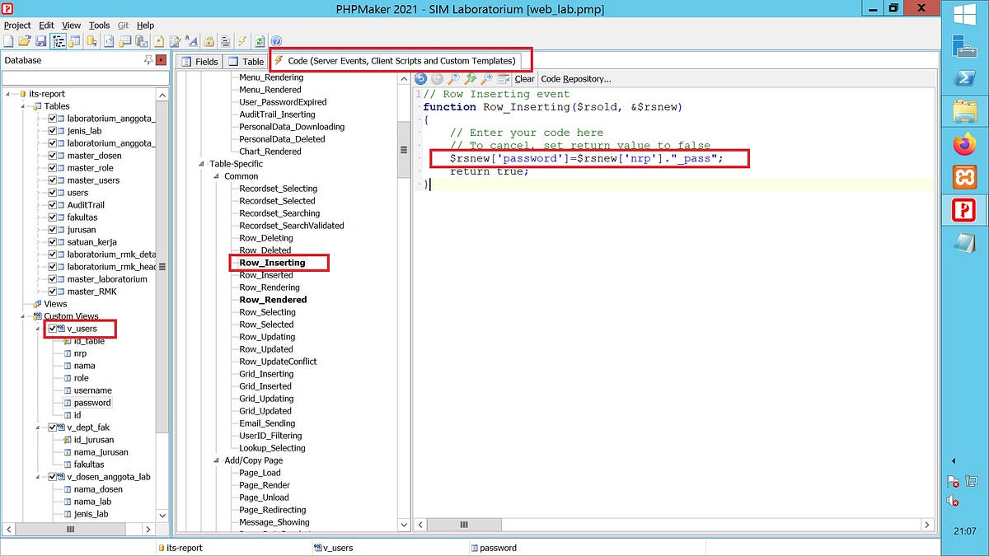Open the Help menu
The height and width of the screenshot is (556, 989).
[145, 26]
